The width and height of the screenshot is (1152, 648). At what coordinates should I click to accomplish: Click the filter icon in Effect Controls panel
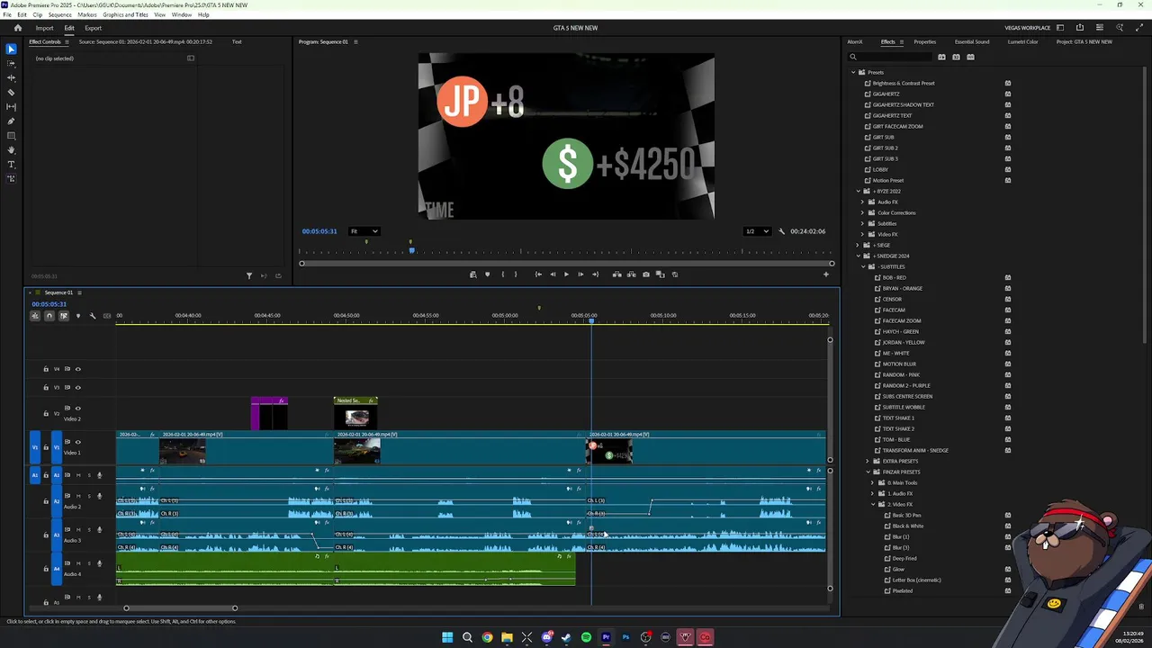point(249,276)
